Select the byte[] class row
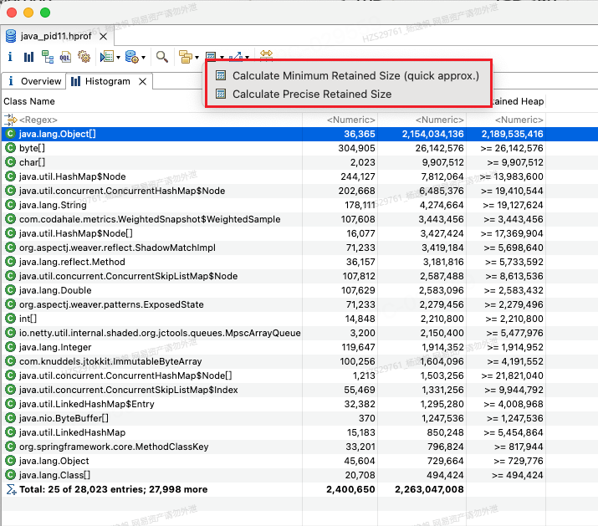Image resolution: width=598 pixels, height=526 pixels. (299, 148)
